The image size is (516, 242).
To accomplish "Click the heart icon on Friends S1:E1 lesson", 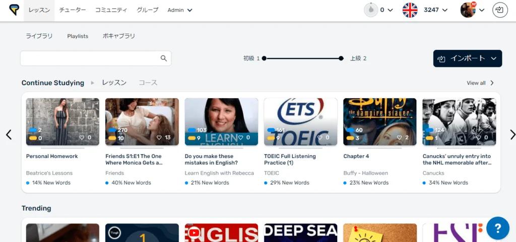I will [x=159, y=137].
